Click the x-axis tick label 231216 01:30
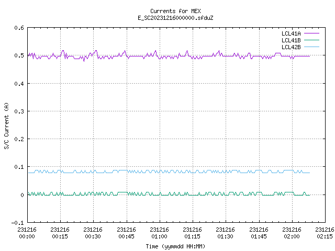This screenshot has height=251, width=335. pyautogui.click(x=226, y=233)
